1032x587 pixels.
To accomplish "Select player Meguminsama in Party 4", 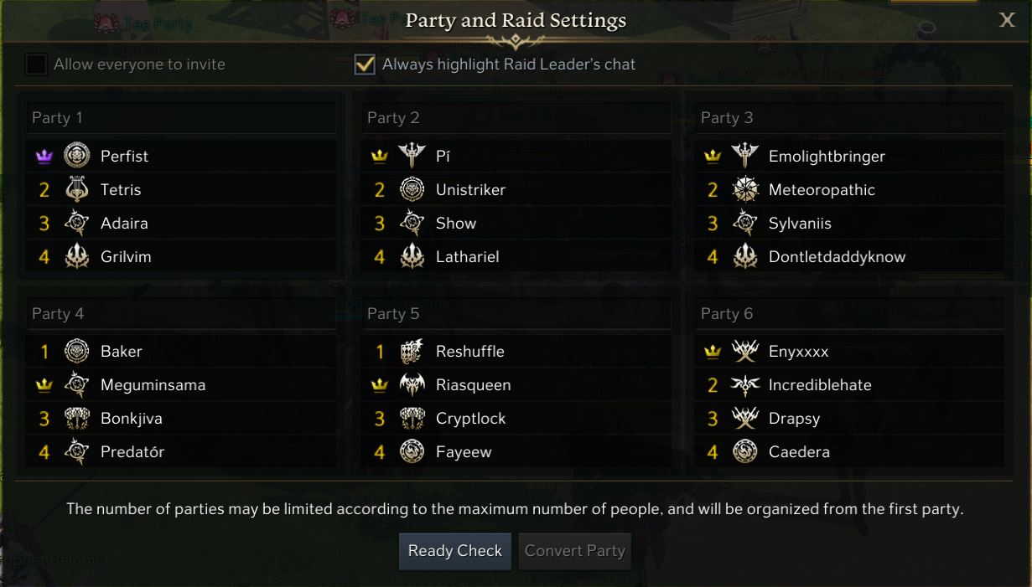I will [153, 385].
